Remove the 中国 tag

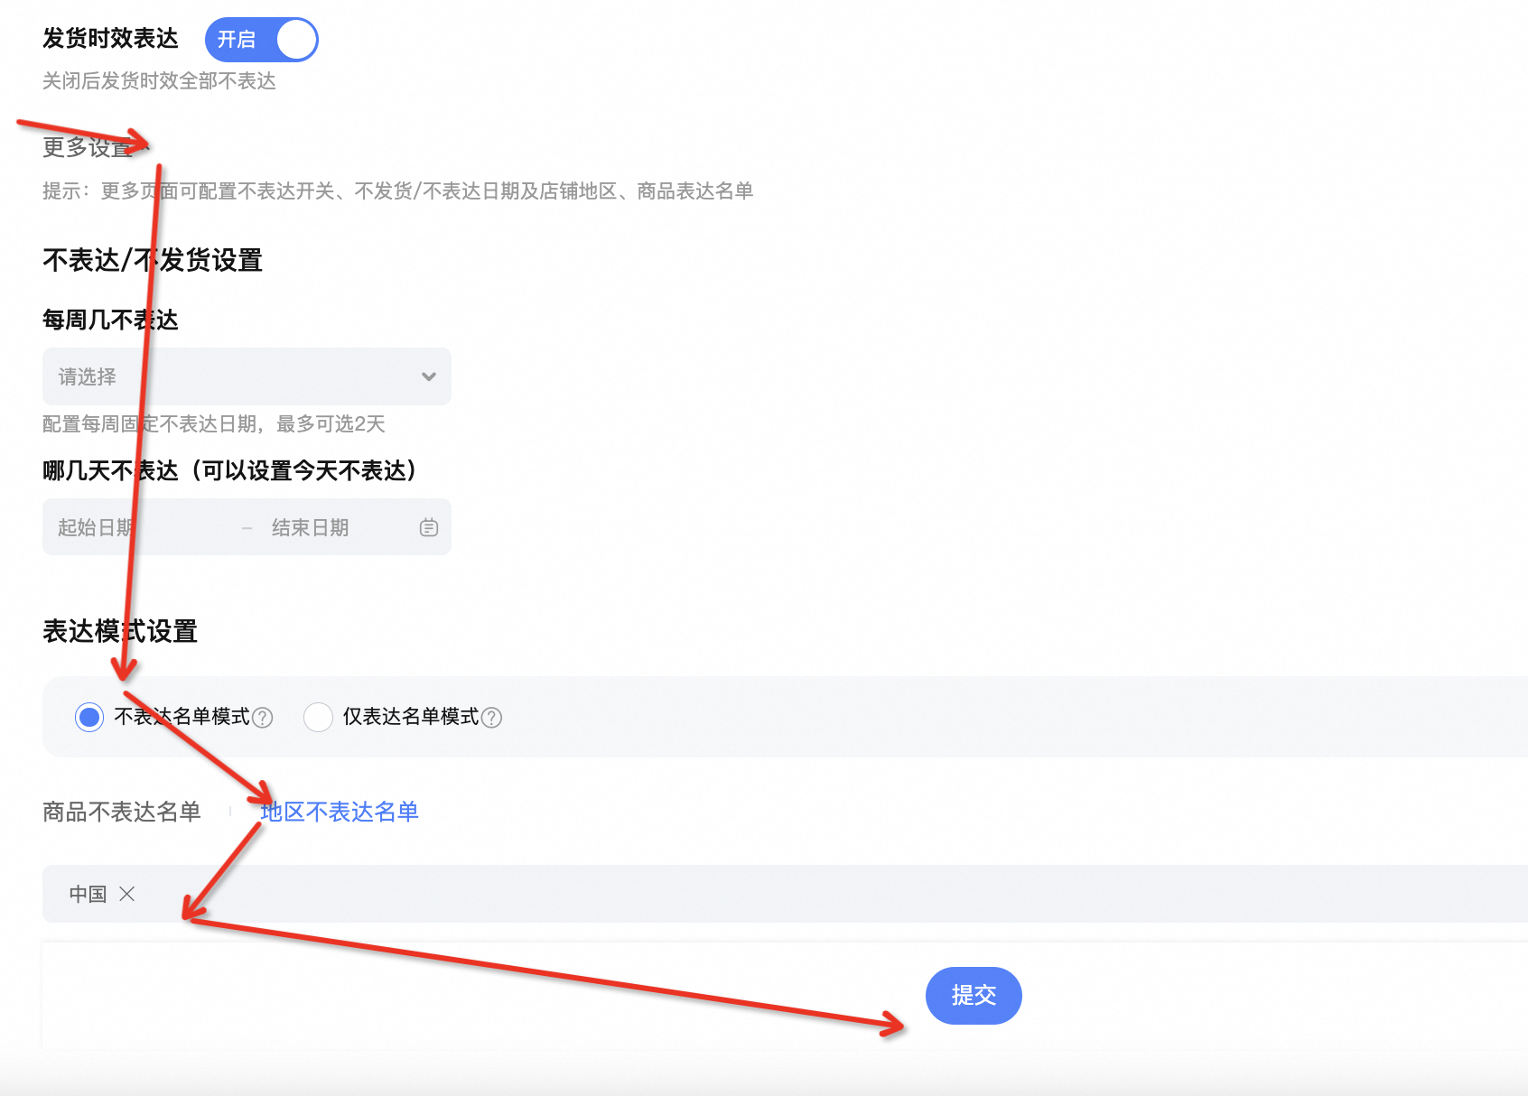127,894
